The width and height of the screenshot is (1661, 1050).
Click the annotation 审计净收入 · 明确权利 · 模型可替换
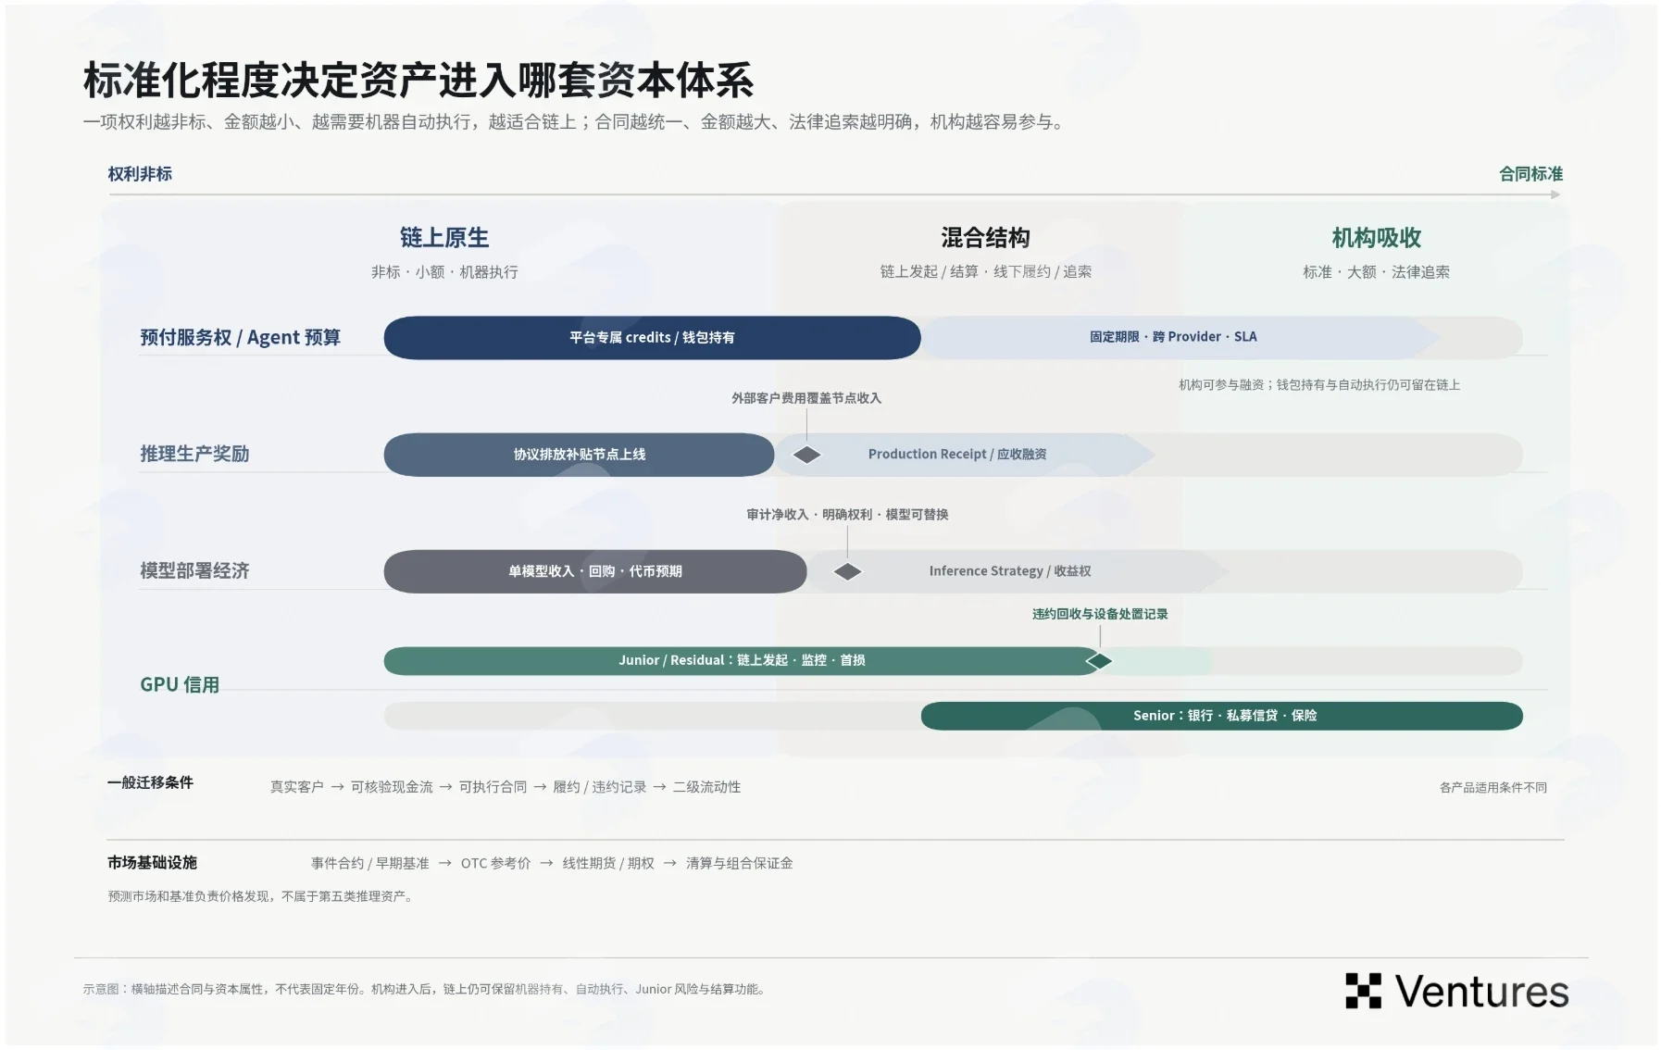847,515
